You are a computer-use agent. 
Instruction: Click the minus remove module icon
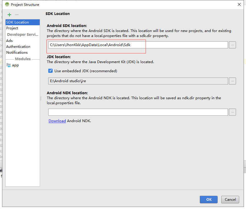[x=17, y=15]
